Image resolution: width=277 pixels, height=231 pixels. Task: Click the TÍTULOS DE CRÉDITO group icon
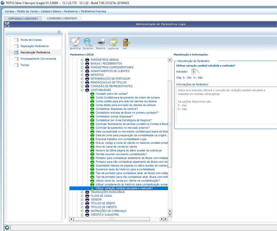[x=87, y=207]
